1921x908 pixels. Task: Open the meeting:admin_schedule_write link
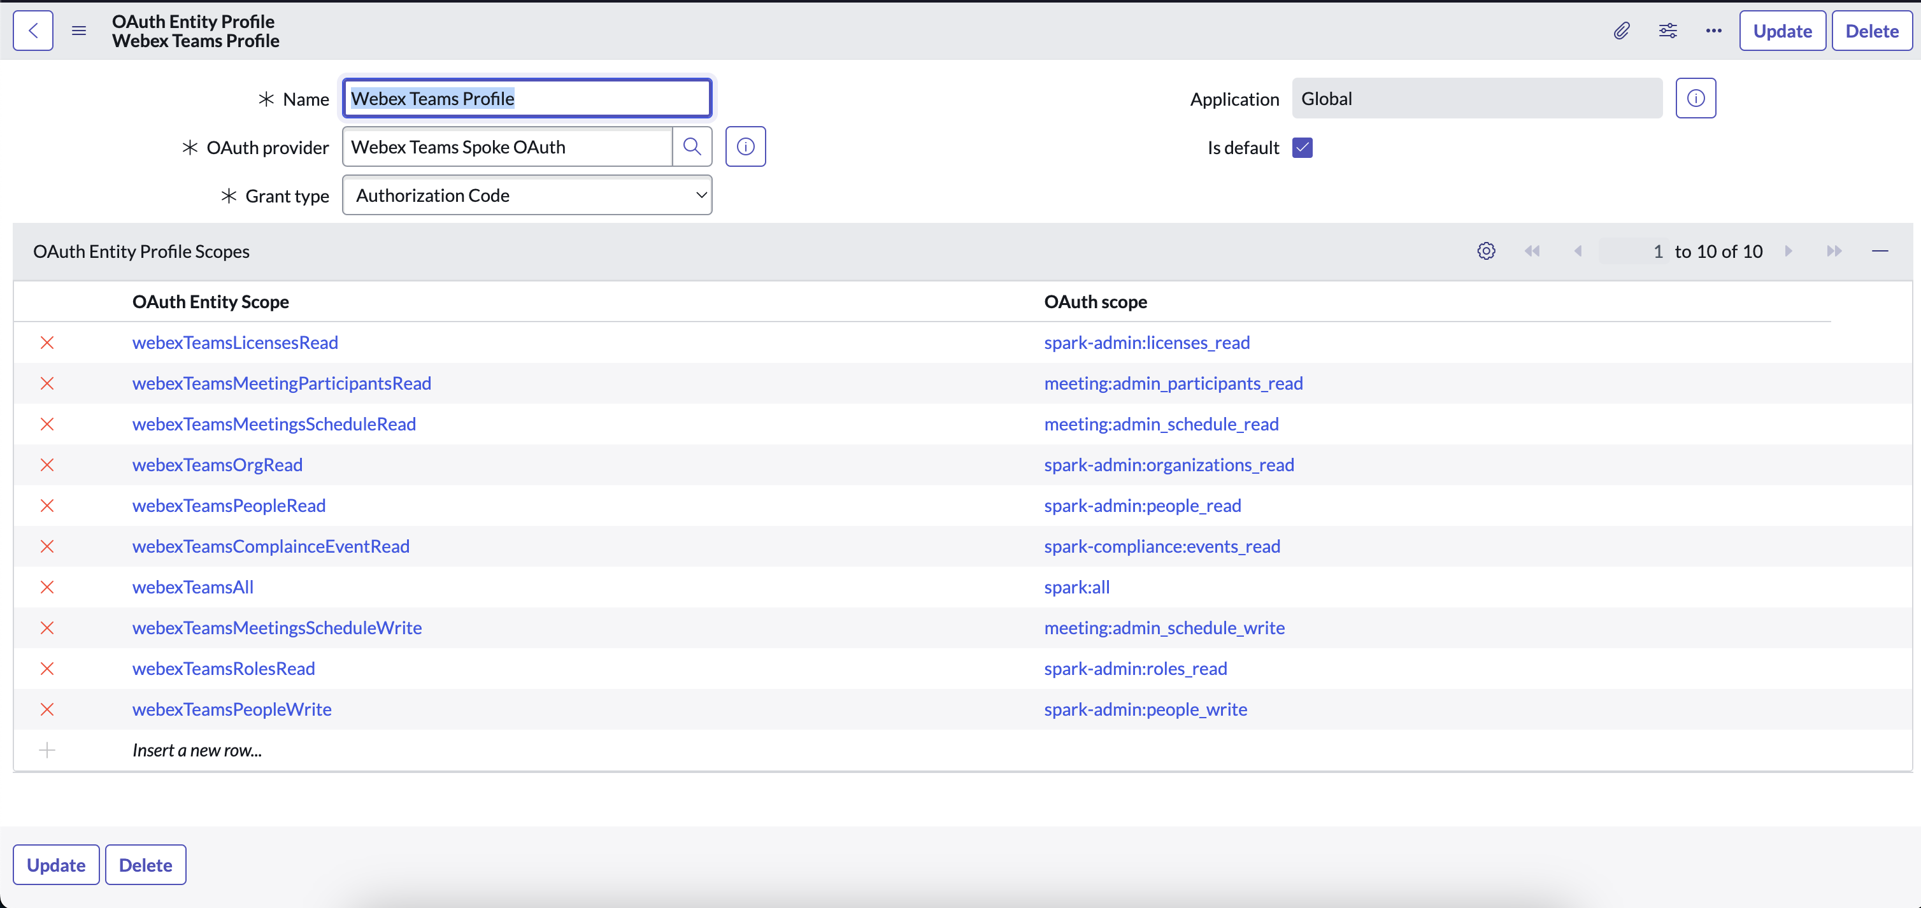[x=1164, y=628]
